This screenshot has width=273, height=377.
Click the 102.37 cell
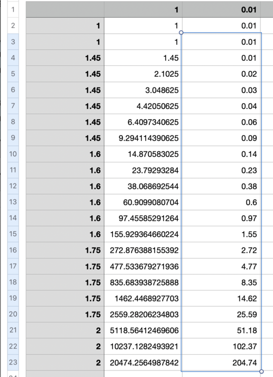click(221, 346)
